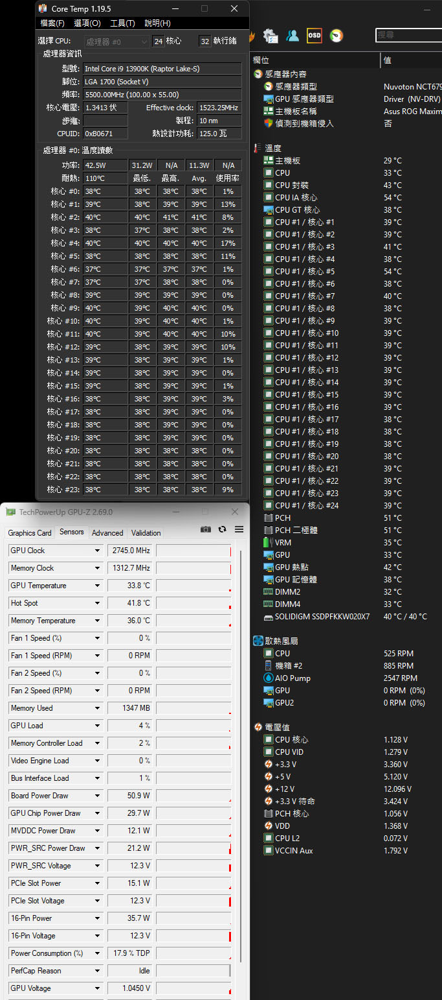
Task: Switch to the Advanced tab in GPU-Z
Action: pos(107,533)
